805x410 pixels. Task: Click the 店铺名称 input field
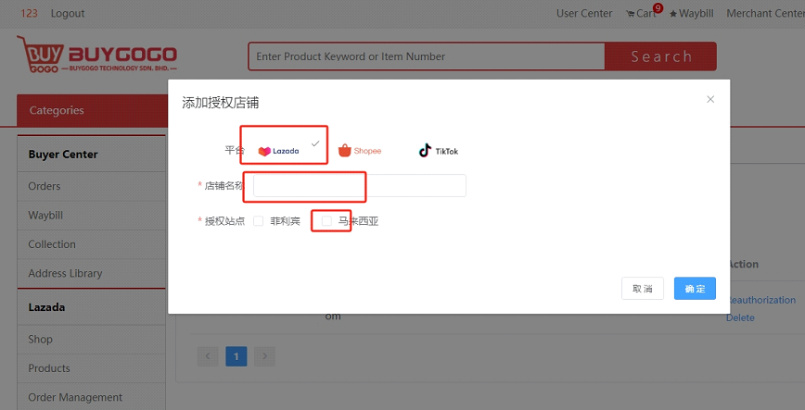(x=360, y=185)
